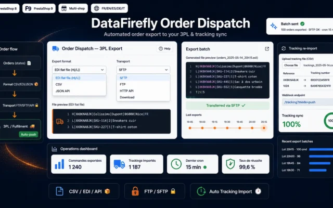
Task: Choose SFTP in transport list
Action: 144,78
